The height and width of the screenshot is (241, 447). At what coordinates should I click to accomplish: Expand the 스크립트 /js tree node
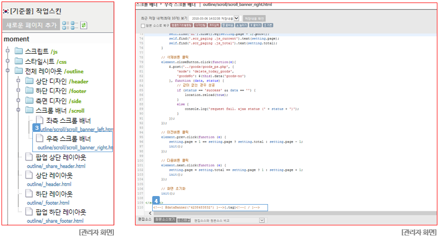click(8, 51)
